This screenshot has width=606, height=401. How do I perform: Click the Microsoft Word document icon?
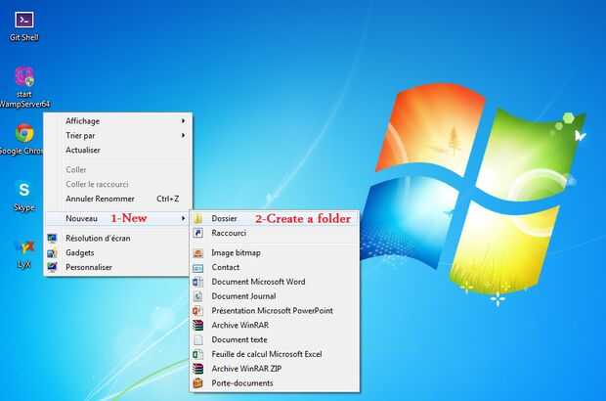(197, 282)
